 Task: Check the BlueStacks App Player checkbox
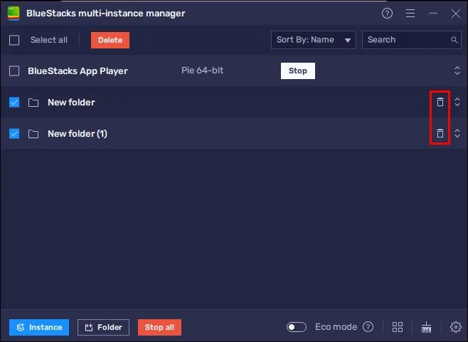(x=14, y=71)
